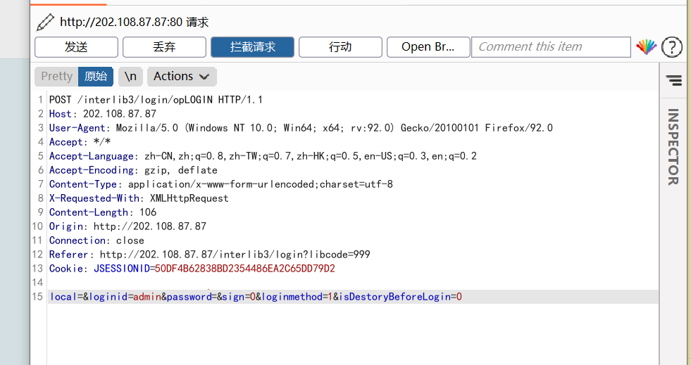
Task: Open the Actions dropdown menu
Action: click(x=182, y=77)
